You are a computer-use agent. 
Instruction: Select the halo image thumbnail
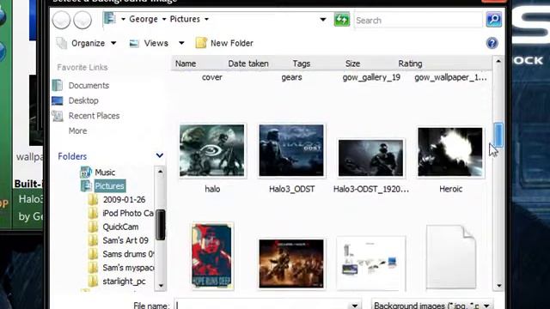pyautogui.click(x=212, y=151)
